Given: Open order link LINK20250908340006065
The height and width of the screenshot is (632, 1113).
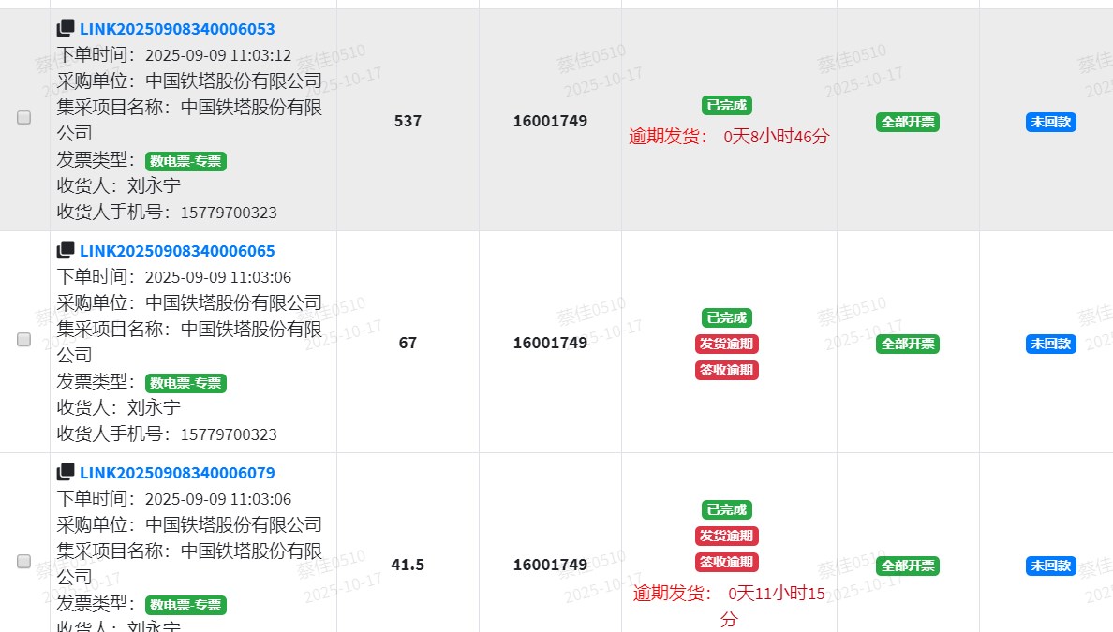Looking at the screenshot, I should [177, 251].
